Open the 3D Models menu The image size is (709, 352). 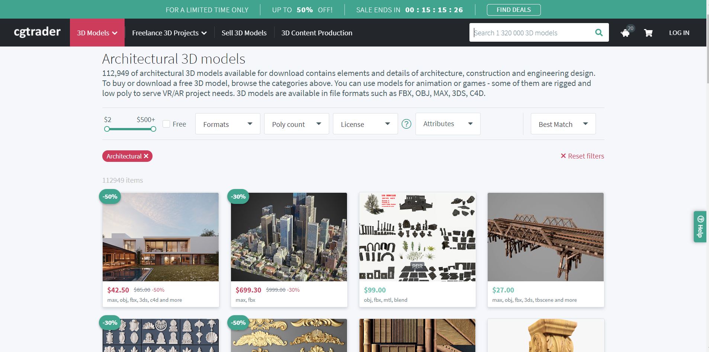tap(97, 33)
